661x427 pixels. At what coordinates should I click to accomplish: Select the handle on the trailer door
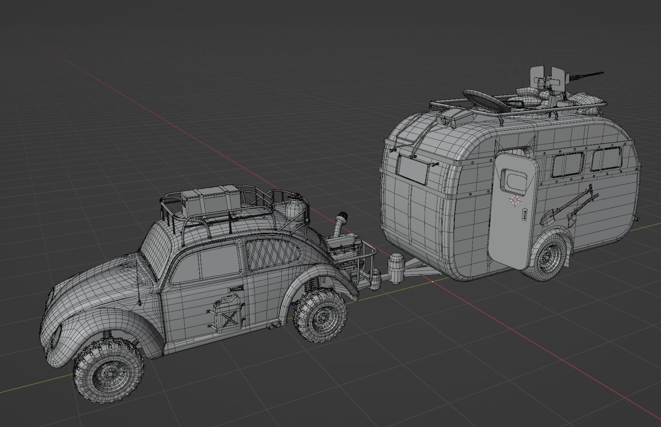tap(525, 215)
